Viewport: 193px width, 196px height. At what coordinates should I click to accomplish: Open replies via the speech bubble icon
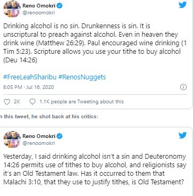(x=33, y=102)
